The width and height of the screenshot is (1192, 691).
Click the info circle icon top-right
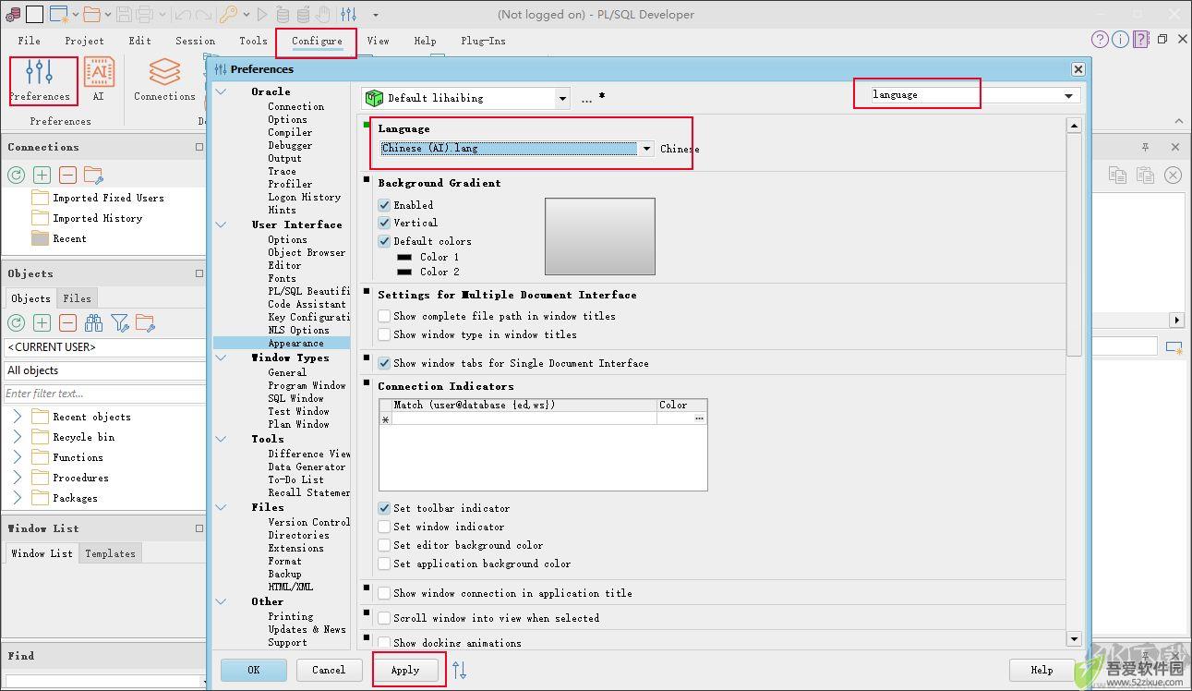click(x=1120, y=39)
